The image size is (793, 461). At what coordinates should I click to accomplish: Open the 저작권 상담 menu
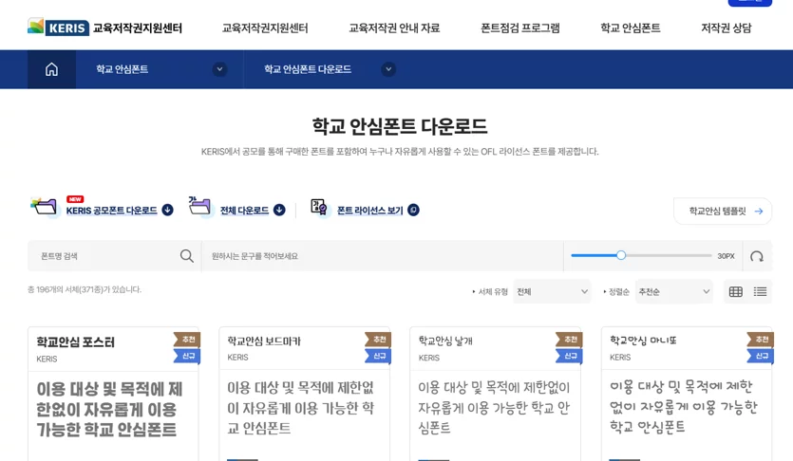click(727, 28)
